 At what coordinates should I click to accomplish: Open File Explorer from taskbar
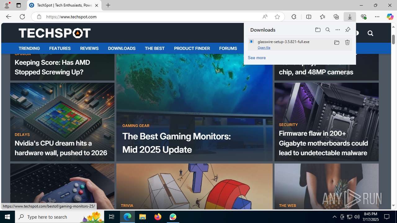[x=143, y=217]
